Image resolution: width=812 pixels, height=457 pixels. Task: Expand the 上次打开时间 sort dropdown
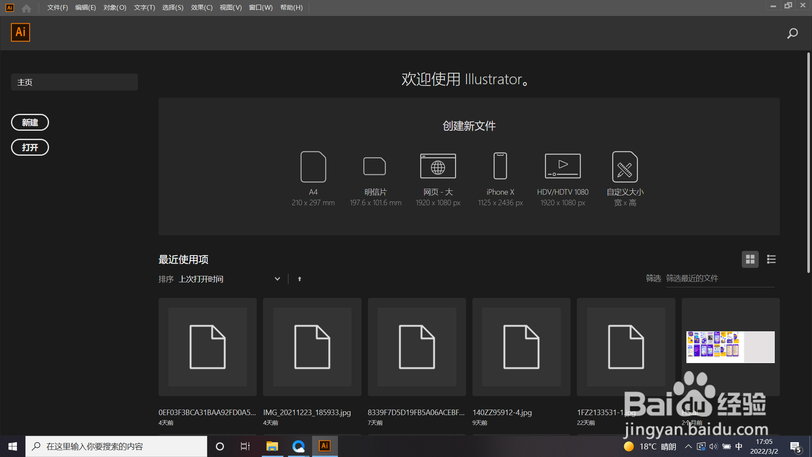pos(230,279)
